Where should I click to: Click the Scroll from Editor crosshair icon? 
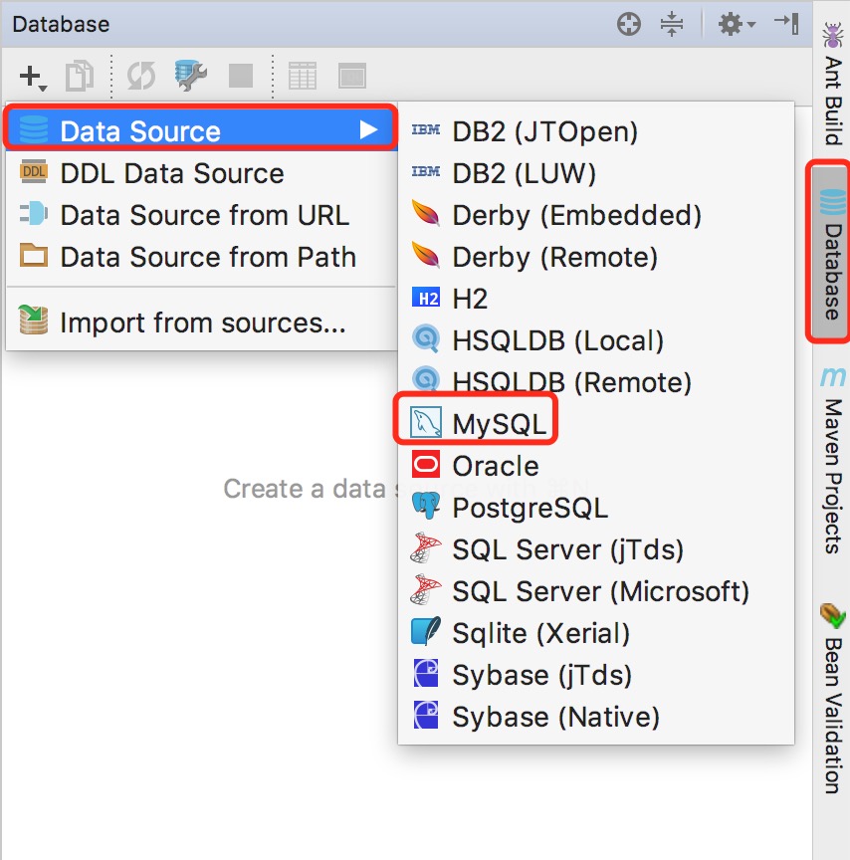click(x=628, y=24)
